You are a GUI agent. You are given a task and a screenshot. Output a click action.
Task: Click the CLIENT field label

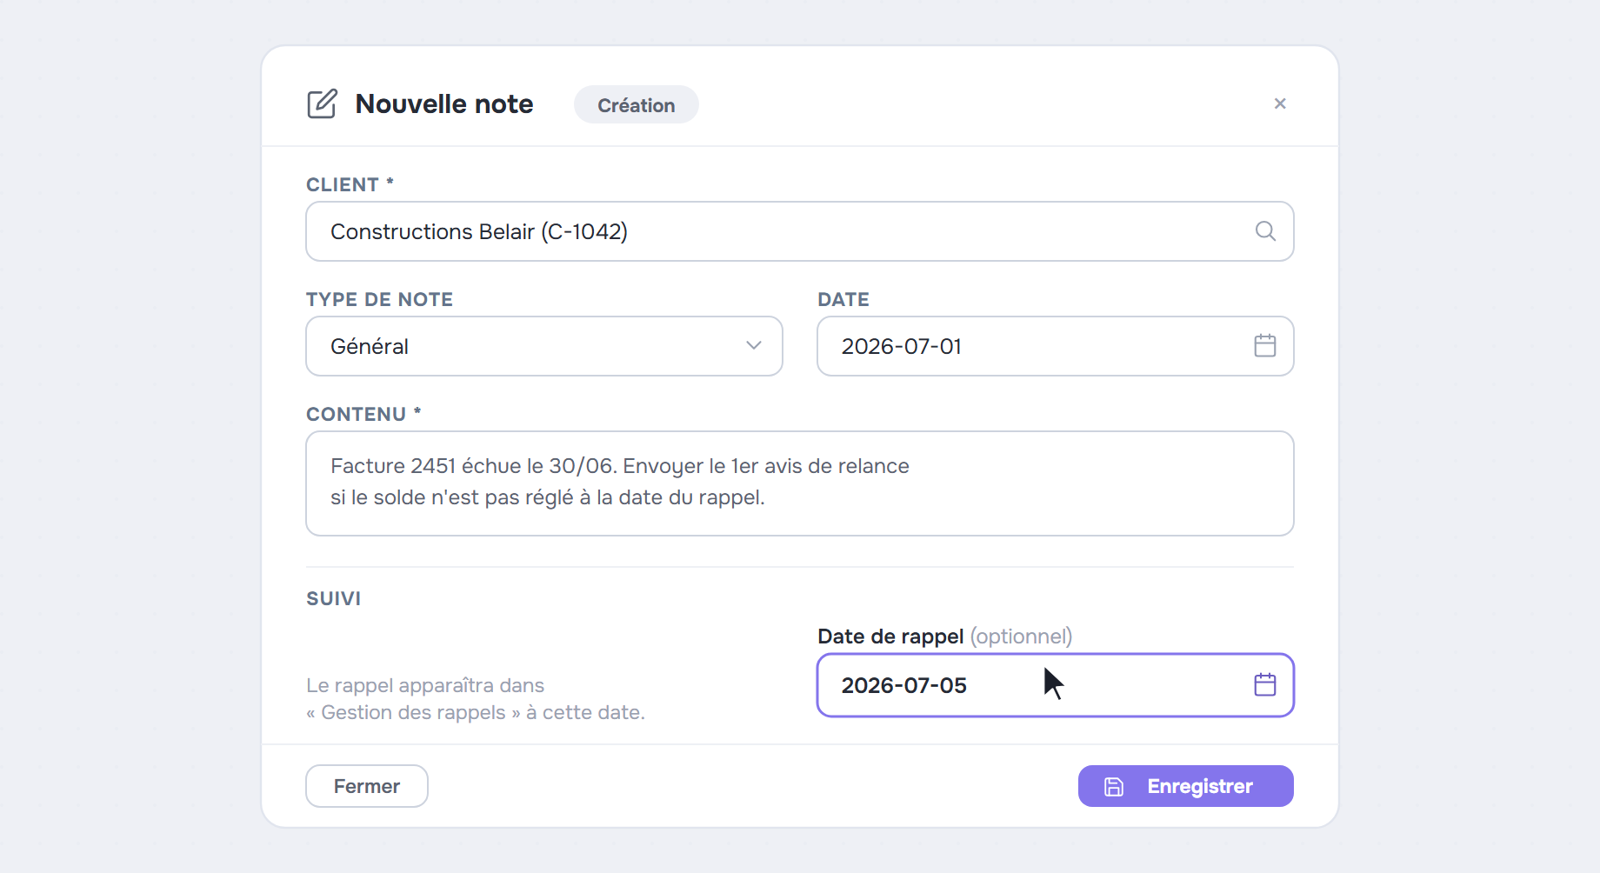[x=350, y=184]
